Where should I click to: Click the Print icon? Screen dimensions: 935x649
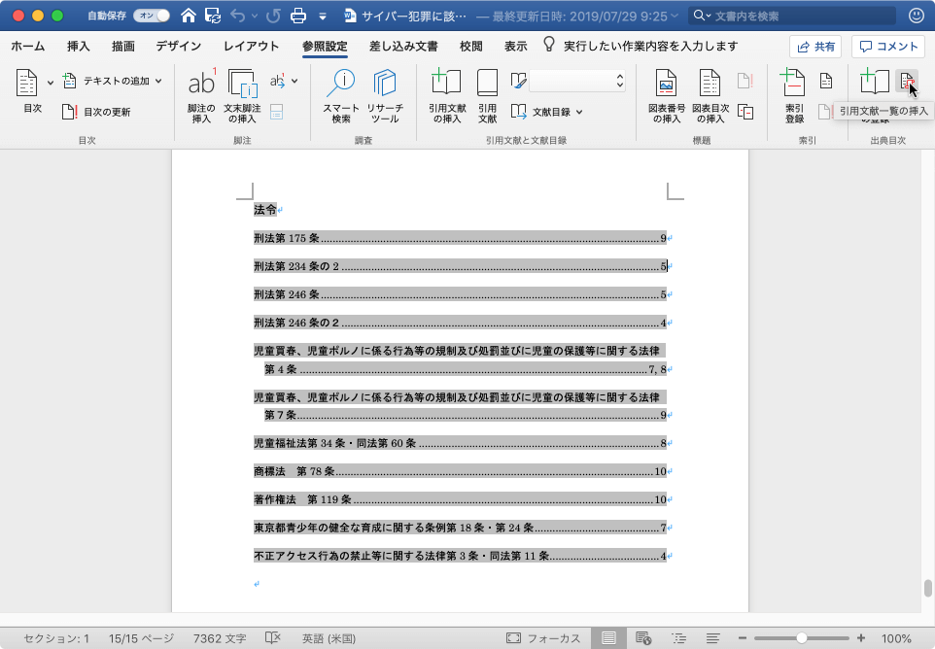[298, 16]
